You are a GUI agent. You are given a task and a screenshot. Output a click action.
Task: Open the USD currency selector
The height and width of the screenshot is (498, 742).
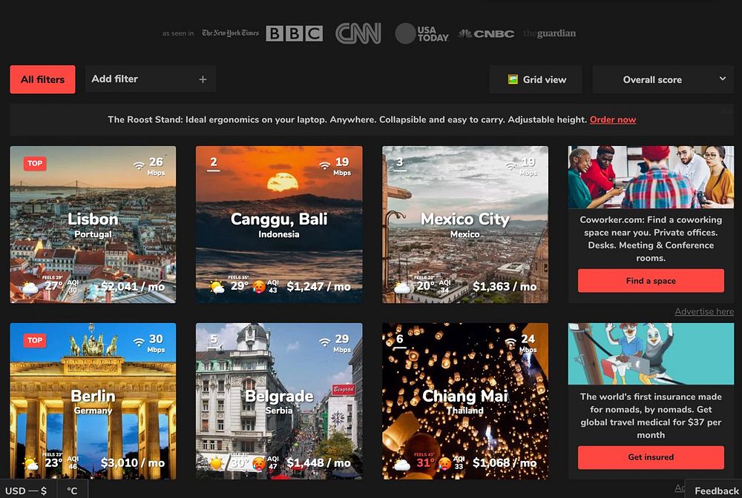[27, 491]
